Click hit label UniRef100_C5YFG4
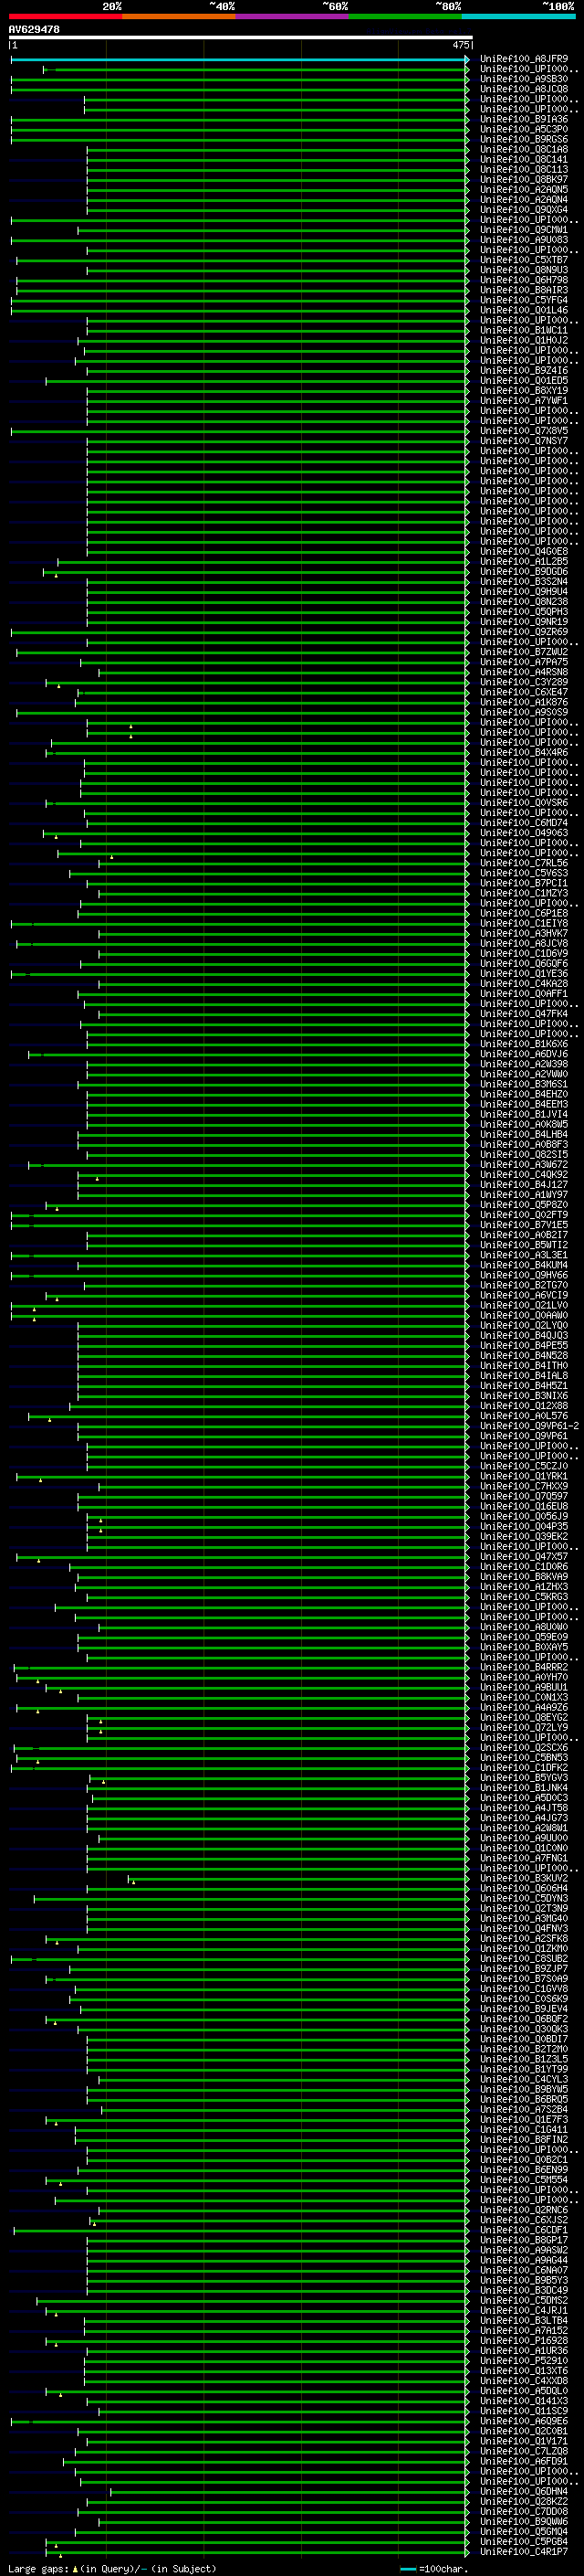 pos(523,300)
